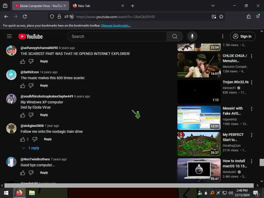Open @unfunnyytchannel6090's profile avatar
This screenshot has width=264, height=198.
(11, 50)
